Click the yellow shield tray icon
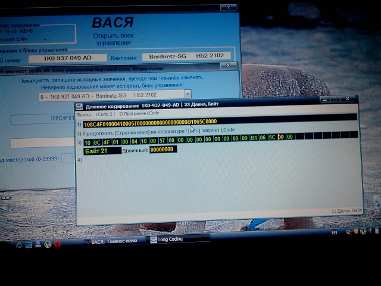The height and width of the screenshot is (286, 381). click(x=356, y=231)
